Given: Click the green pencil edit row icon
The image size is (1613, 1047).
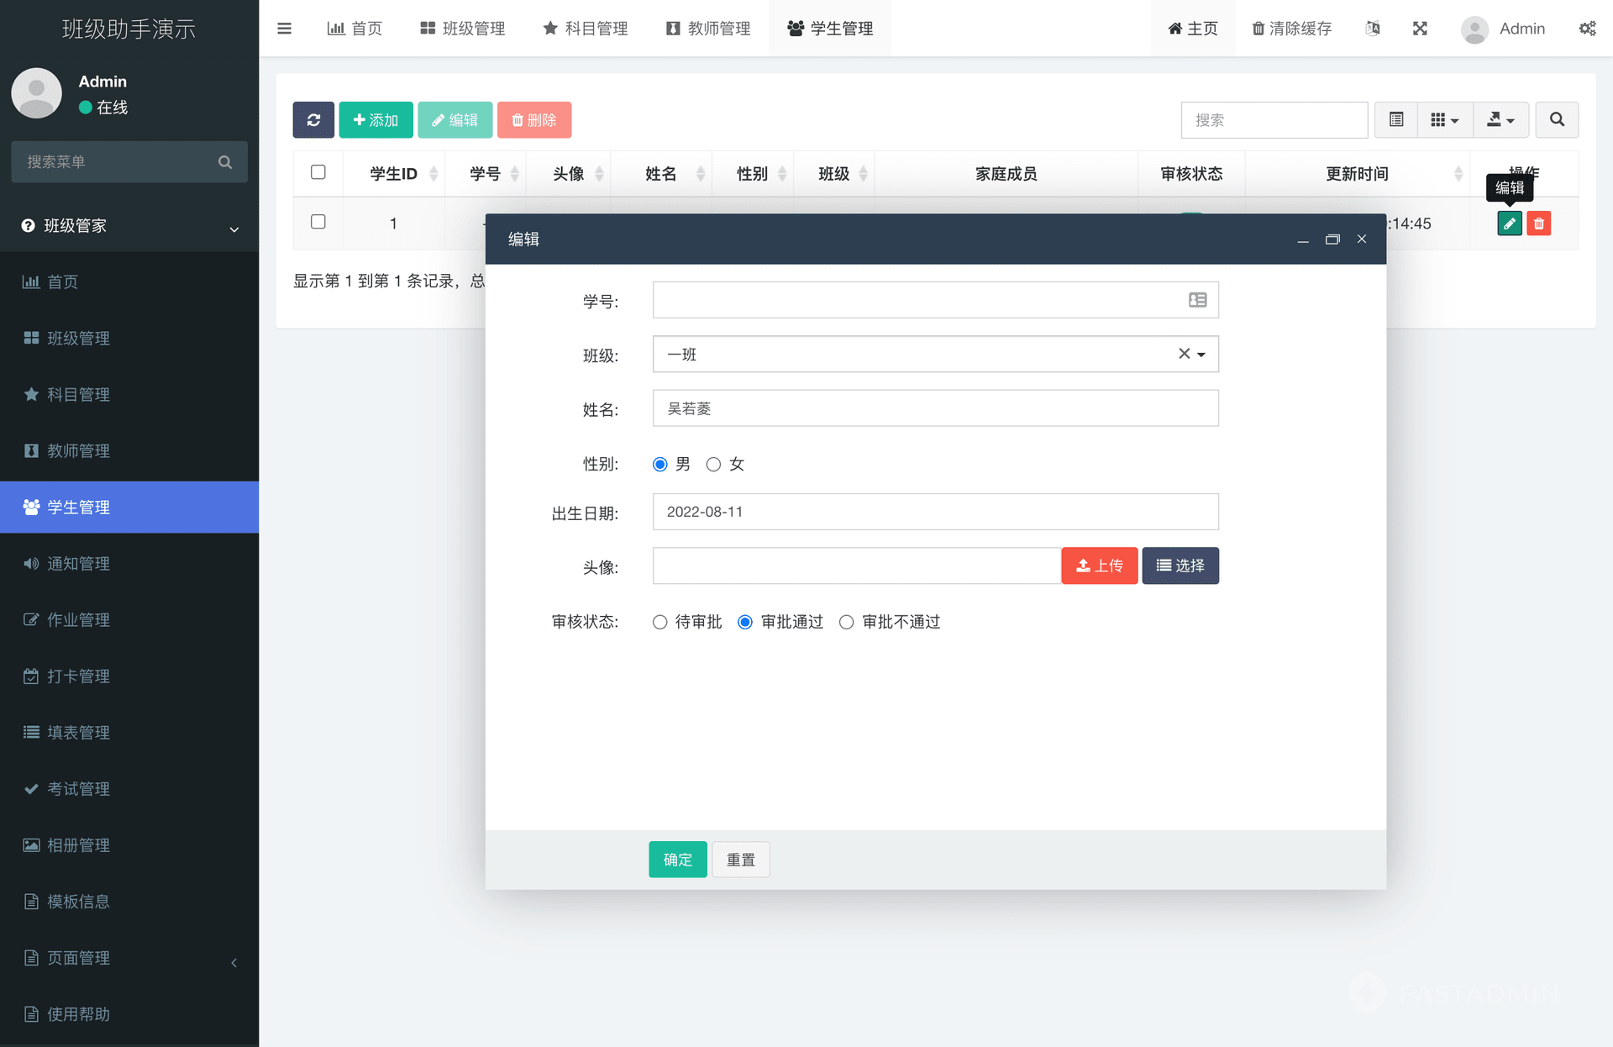Looking at the screenshot, I should [1509, 224].
